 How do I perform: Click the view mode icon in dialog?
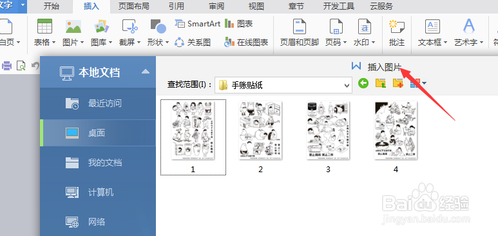point(415,83)
